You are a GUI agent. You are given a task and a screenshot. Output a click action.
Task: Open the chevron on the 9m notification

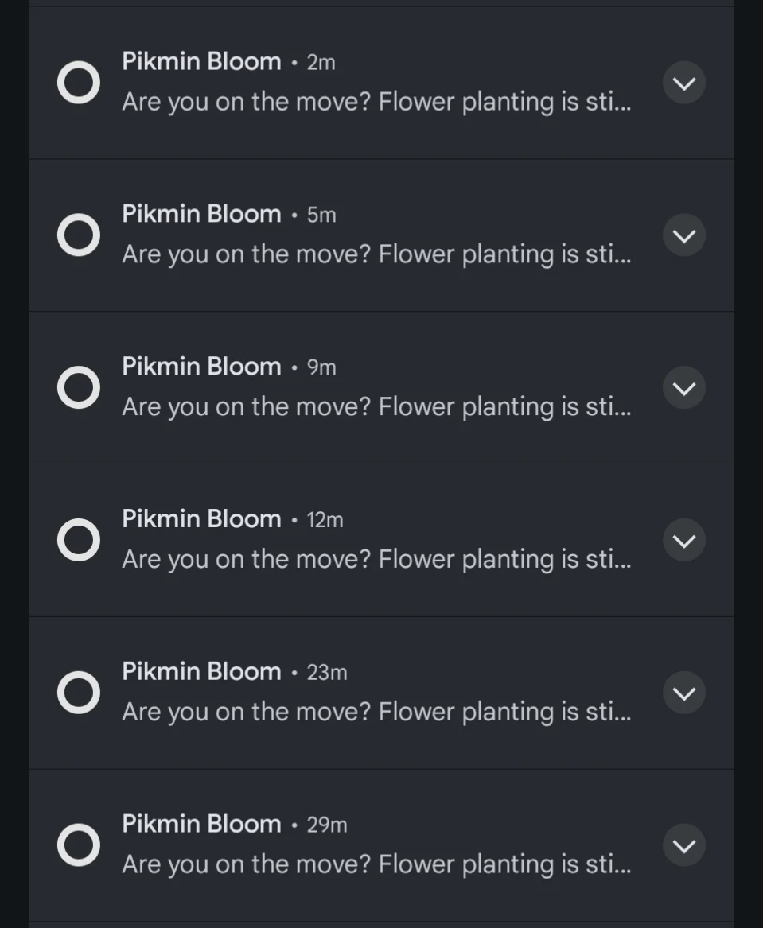click(x=683, y=387)
